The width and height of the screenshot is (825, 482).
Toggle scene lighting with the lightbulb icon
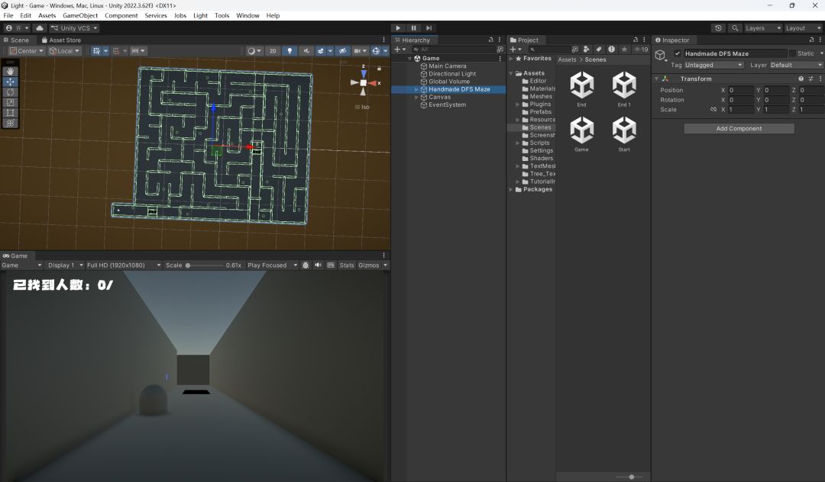(290, 51)
